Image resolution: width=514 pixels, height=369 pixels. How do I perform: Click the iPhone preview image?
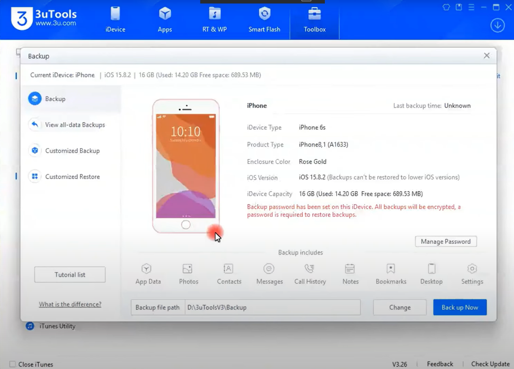click(x=186, y=166)
